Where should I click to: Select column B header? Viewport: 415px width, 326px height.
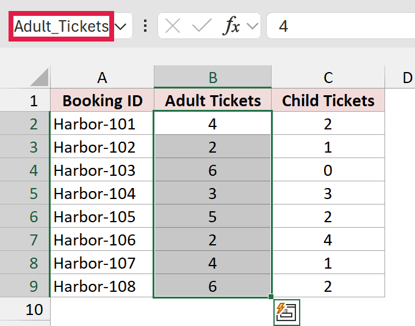point(213,77)
